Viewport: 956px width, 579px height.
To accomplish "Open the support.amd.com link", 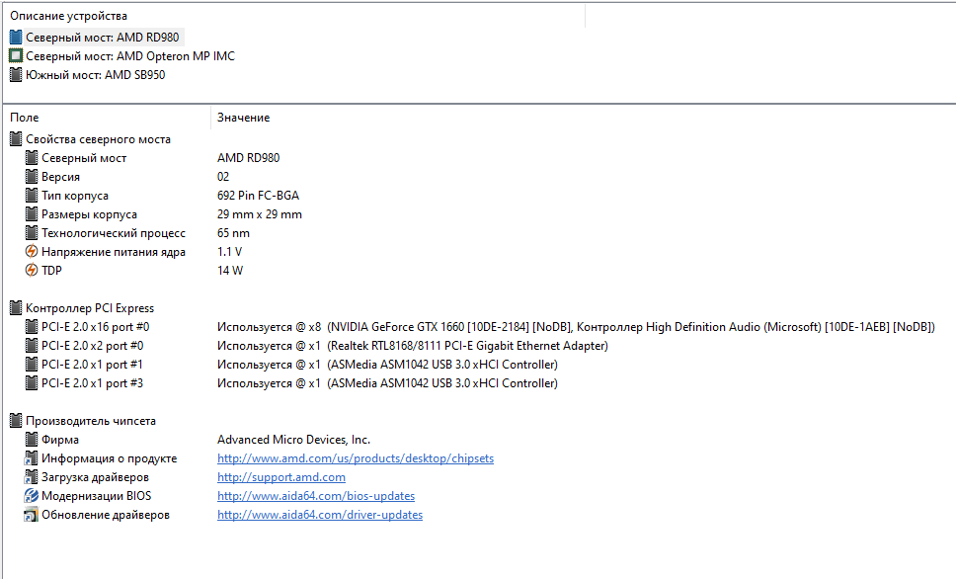I will [x=281, y=477].
